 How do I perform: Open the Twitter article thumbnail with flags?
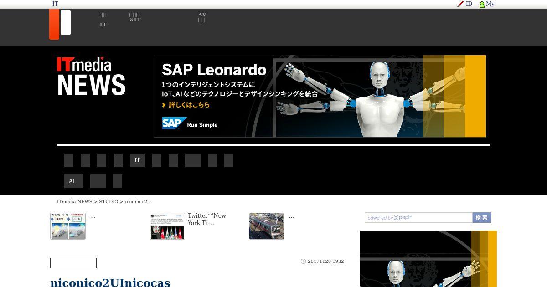click(x=167, y=226)
